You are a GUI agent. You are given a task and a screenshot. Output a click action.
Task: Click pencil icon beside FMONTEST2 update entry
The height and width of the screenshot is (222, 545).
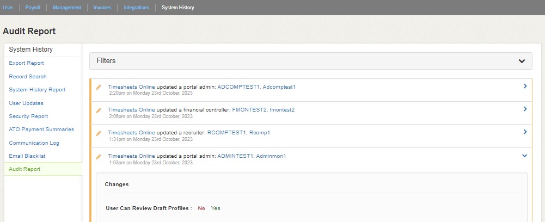tap(99, 110)
